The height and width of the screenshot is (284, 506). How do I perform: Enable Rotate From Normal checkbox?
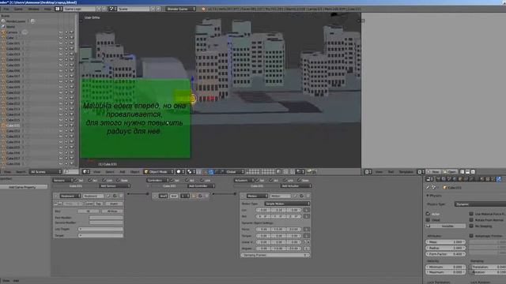471,220
